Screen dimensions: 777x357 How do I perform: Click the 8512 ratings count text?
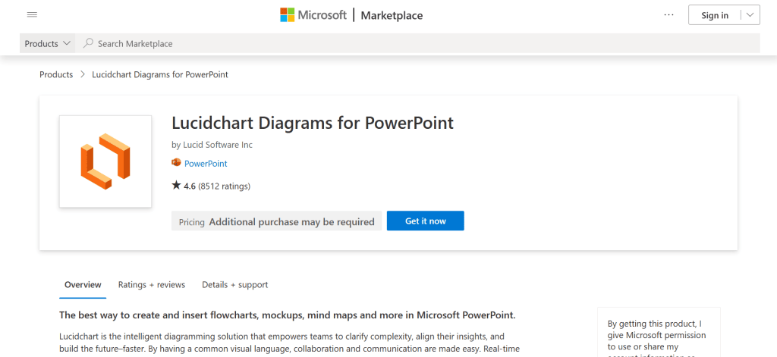point(225,186)
